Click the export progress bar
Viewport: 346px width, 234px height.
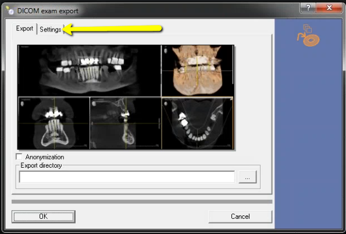pyautogui.click(x=142, y=201)
